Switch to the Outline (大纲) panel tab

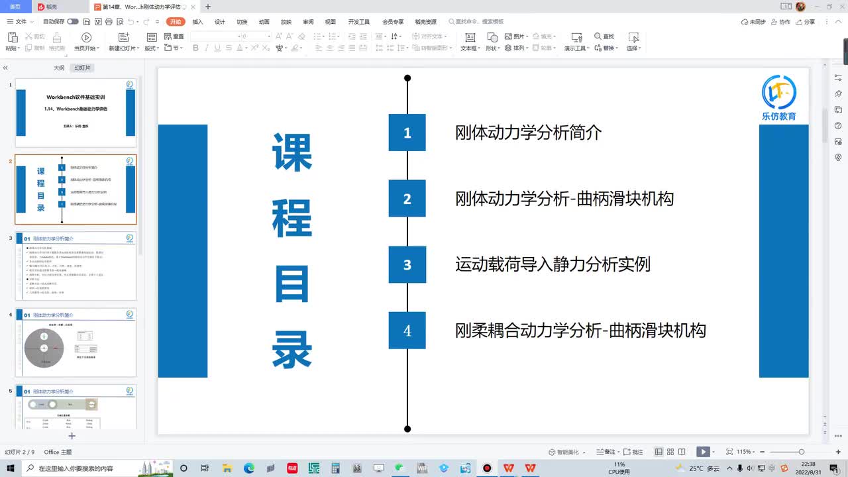coord(59,68)
